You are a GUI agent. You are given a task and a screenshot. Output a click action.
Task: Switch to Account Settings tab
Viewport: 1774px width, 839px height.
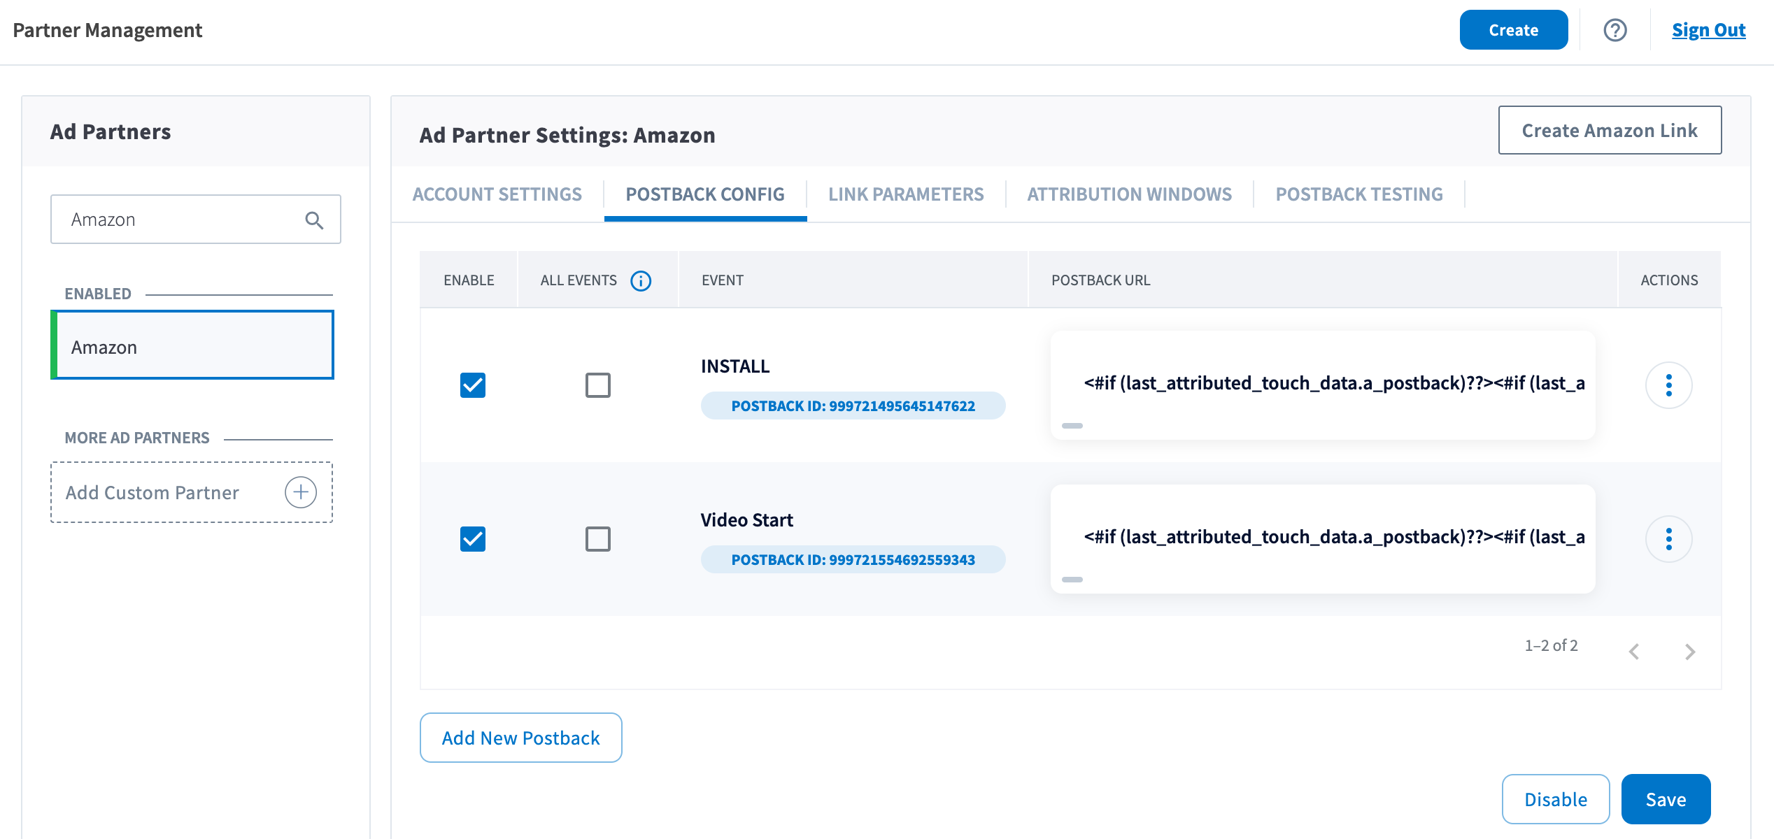point(497,194)
